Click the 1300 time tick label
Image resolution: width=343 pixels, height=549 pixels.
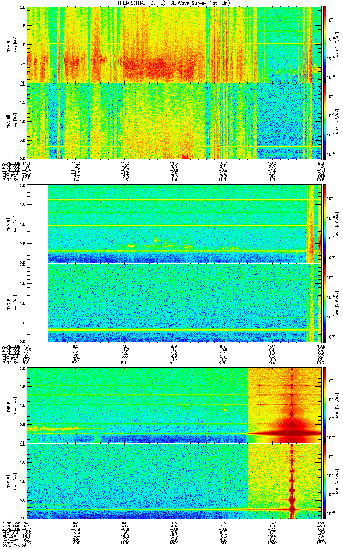click(76, 543)
